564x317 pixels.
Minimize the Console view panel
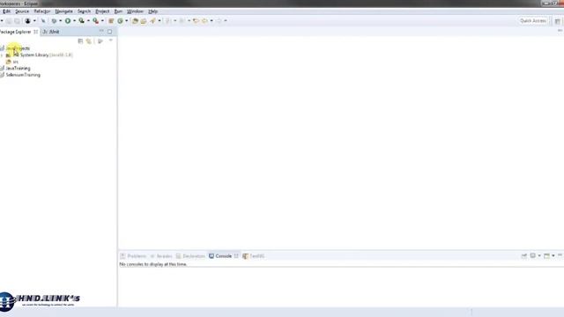click(x=560, y=255)
